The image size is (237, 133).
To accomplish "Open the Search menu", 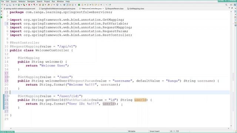I will click(40, 1).
